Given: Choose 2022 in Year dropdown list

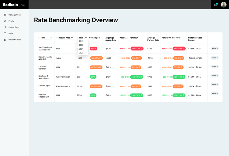Looking at the screenshot, I should point(81,53).
